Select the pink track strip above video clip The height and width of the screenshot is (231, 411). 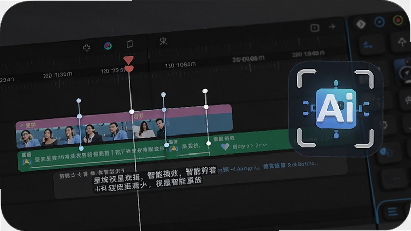(x=124, y=115)
